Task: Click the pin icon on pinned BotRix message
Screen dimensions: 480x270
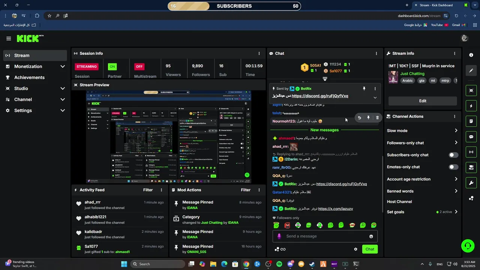Action: (x=364, y=89)
